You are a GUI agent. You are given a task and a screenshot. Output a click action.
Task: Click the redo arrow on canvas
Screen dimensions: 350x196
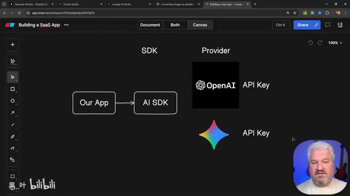pyautogui.click(x=320, y=42)
